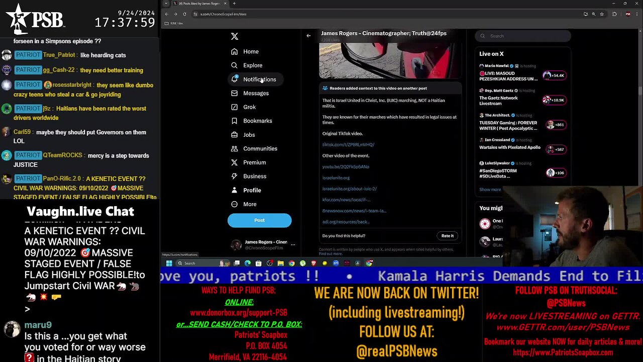Open Wartales with Pixelated Apollo live
The width and height of the screenshot is (643, 362).
(523, 145)
